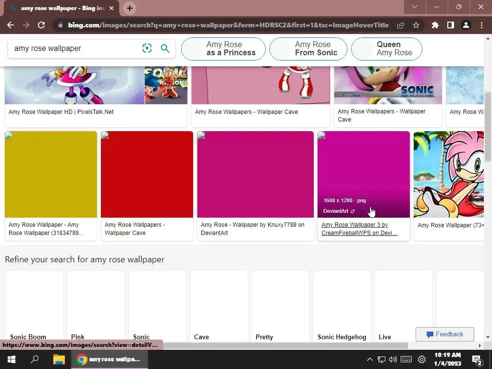
Task: Click the visual search camera icon
Action: click(x=147, y=48)
